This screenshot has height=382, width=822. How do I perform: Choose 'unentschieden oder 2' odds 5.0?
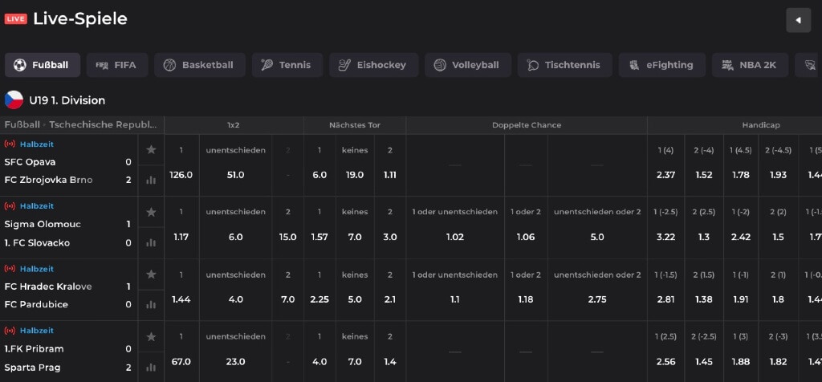click(x=597, y=227)
